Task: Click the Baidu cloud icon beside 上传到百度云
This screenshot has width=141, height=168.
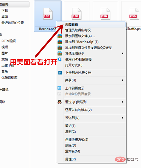Action: pos(59,88)
